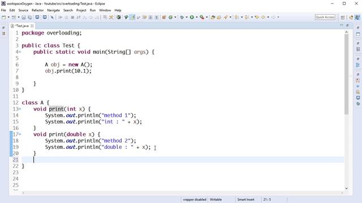Click the highlighted 'print' on line 13
This screenshot has height=203, width=362.
point(56,109)
